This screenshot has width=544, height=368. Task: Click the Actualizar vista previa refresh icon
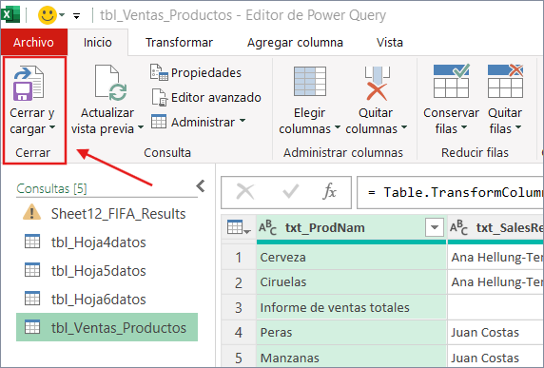pyautogui.click(x=111, y=84)
